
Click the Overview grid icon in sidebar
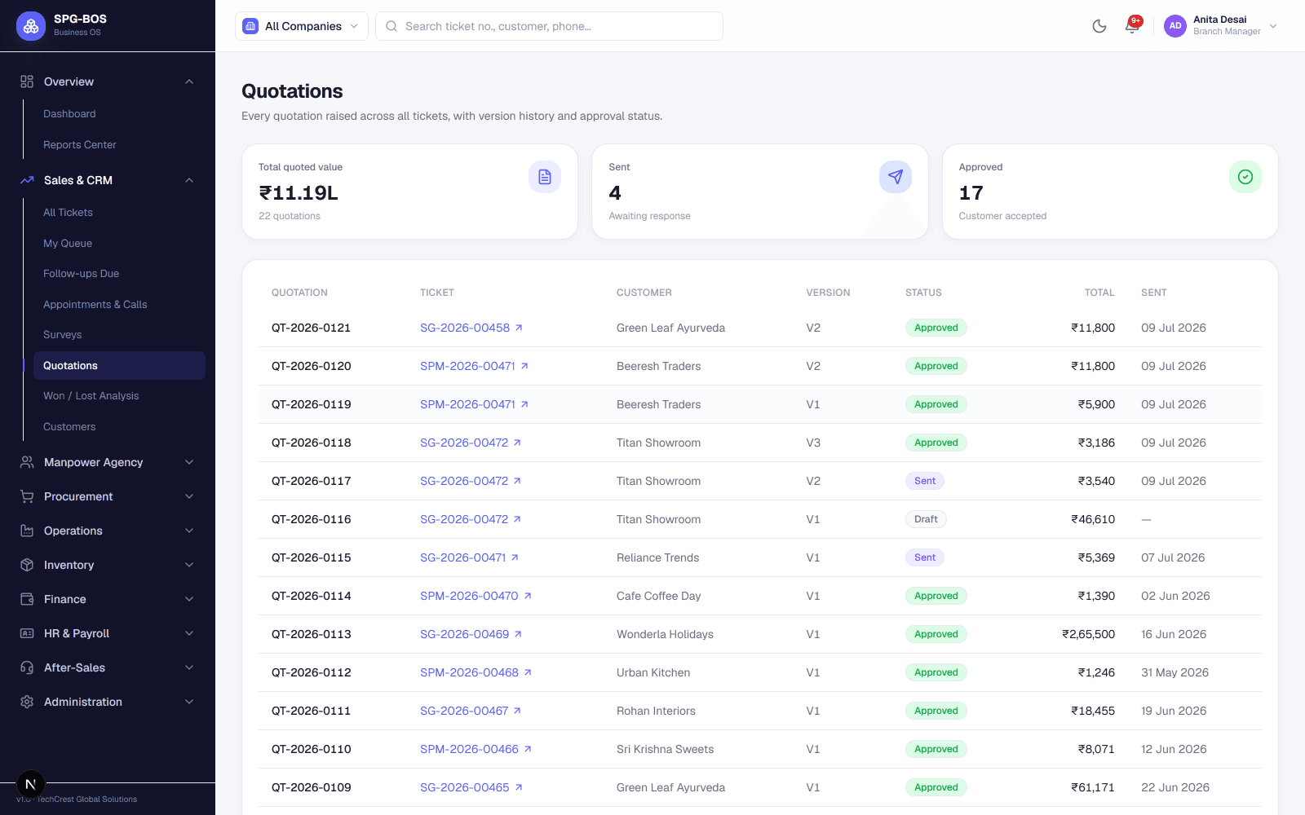tap(27, 81)
